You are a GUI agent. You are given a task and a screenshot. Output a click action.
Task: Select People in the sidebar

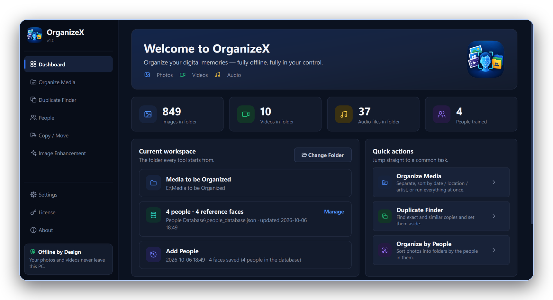68,117
